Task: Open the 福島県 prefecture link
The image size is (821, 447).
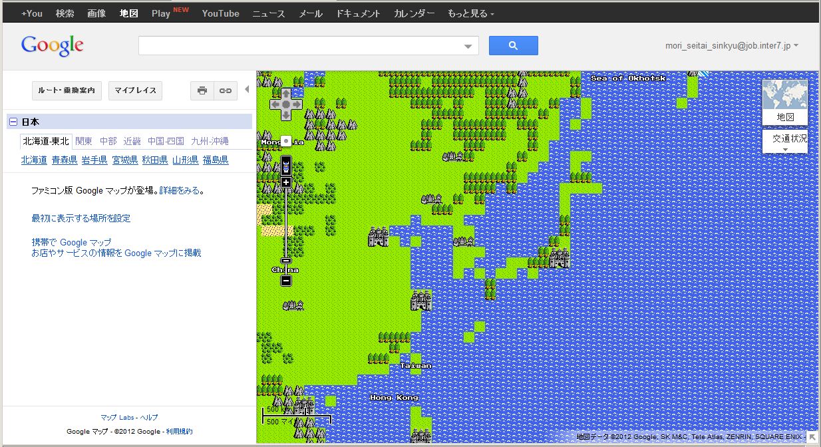Action: pyautogui.click(x=216, y=160)
